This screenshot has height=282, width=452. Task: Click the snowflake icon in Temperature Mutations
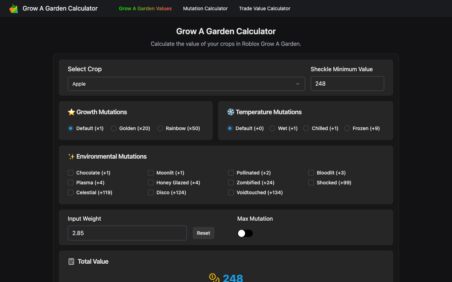[x=231, y=112]
